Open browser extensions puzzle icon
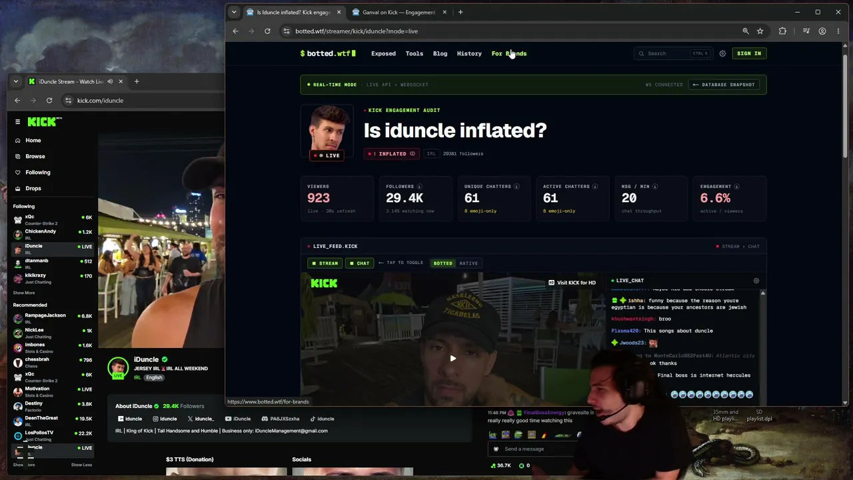The image size is (853, 480). coord(783,31)
